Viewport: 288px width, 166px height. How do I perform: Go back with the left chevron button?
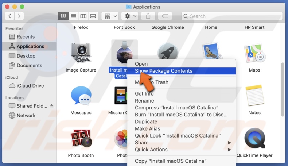pos(10,16)
